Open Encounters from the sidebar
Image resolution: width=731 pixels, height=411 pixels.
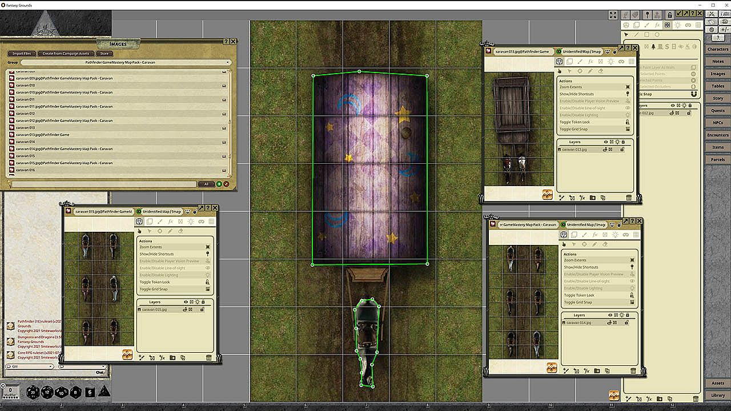(718, 135)
